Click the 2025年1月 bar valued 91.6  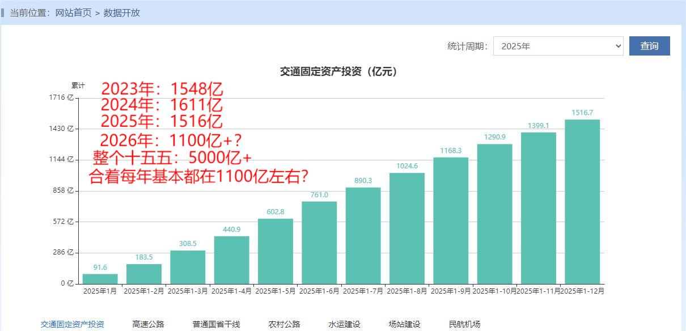pyautogui.click(x=100, y=279)
